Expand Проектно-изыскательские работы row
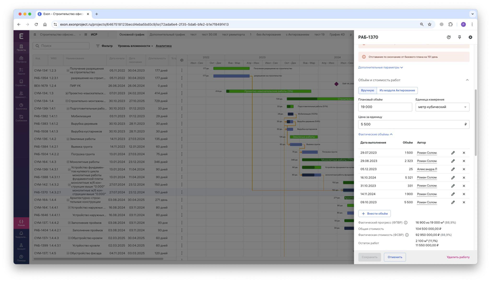The image size is (491, 282). 67,93
